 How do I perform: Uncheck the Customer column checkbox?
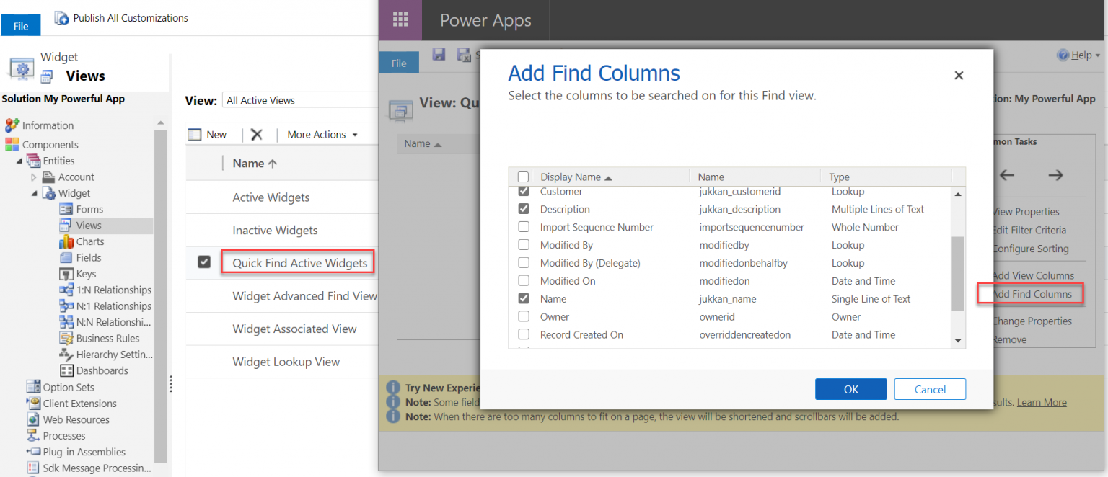(x=524, y=191)
